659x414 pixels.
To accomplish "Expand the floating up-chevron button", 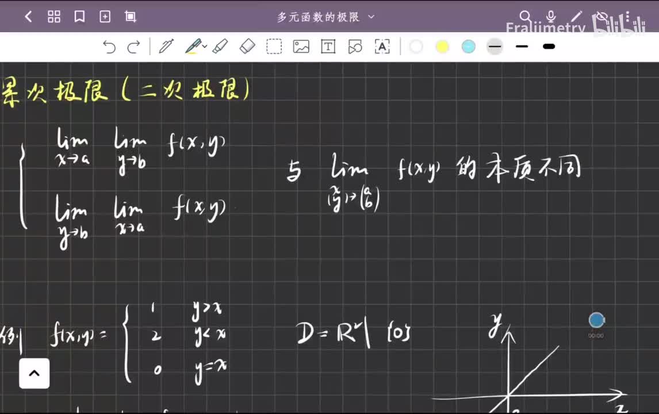I will [x=35, y=373].
